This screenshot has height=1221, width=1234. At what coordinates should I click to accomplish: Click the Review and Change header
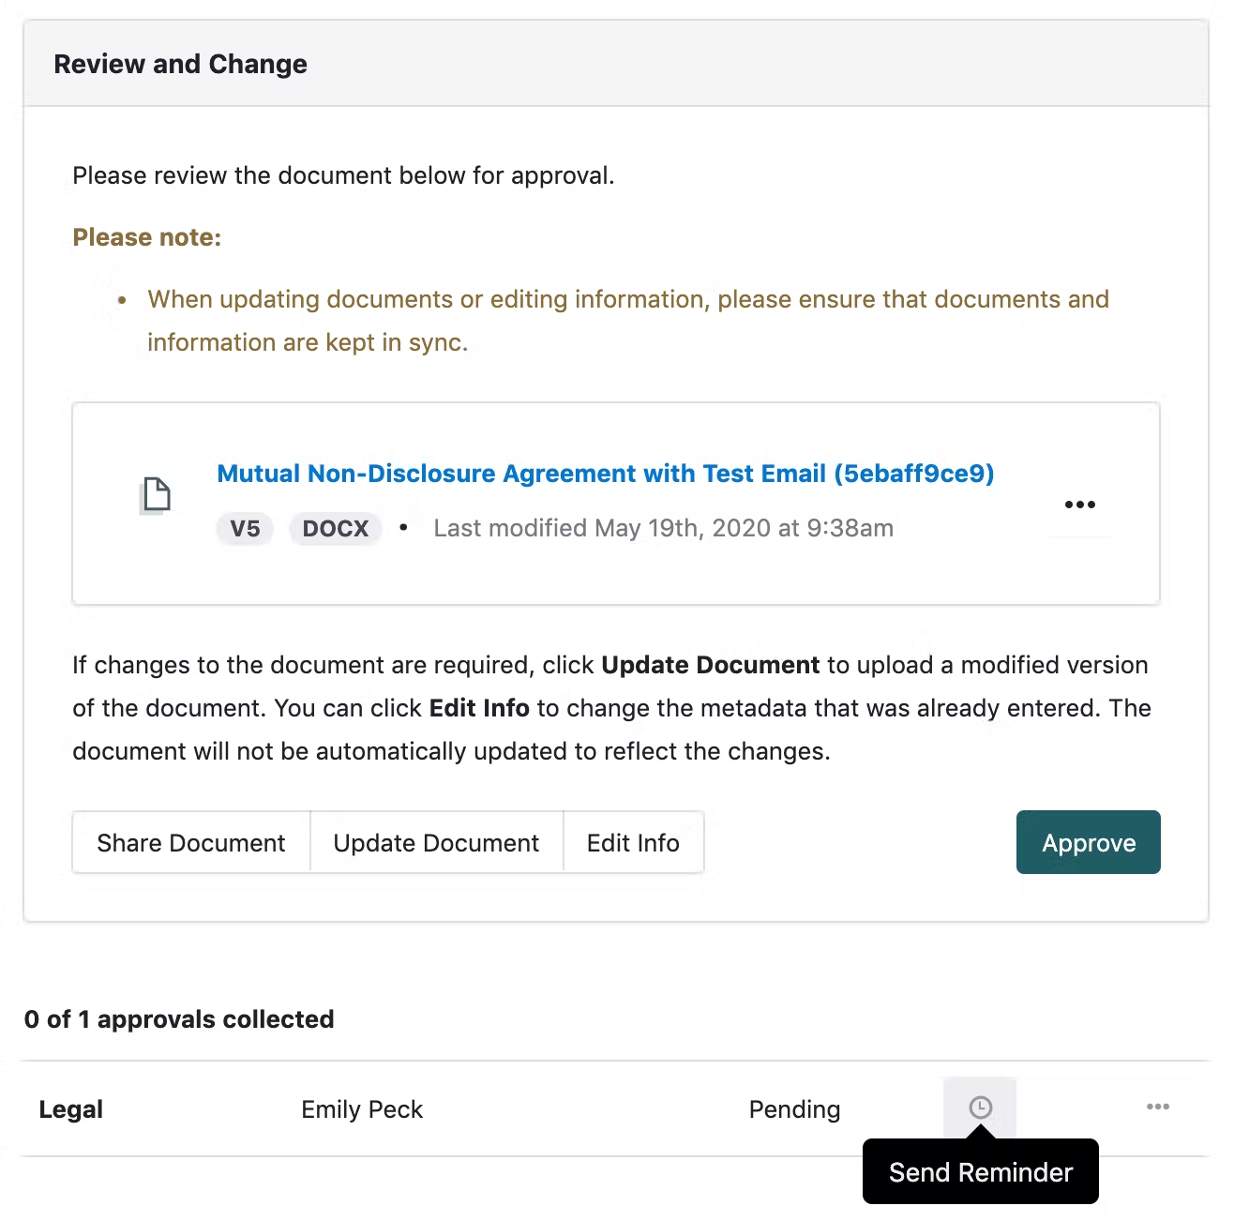point(181,64)
